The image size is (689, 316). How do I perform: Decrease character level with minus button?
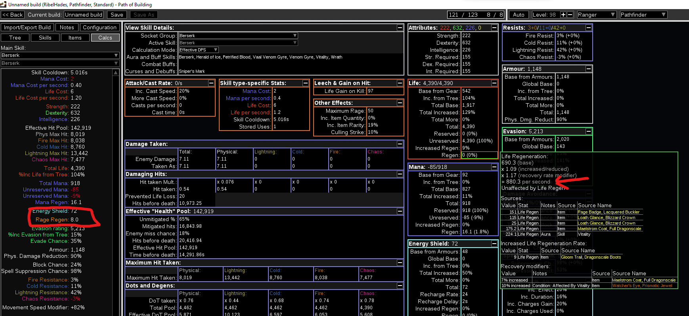(x=570, y=15)
